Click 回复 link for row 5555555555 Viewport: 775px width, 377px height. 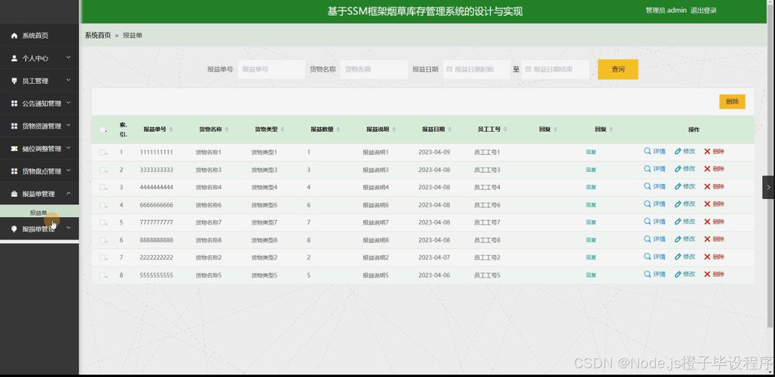[x=590, y=275]
